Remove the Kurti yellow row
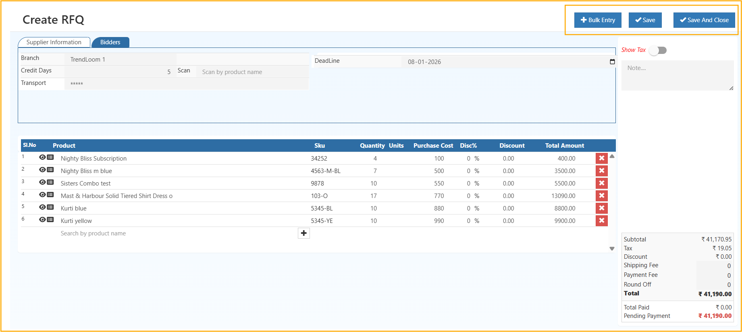Viewport: 742px width, 332px height. point(602,221)
